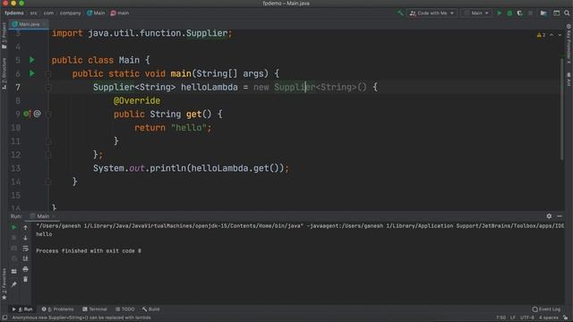This screenshot has height=322, width=573.
Task: Toggle scroll to end of console
Action: (25, 258)
